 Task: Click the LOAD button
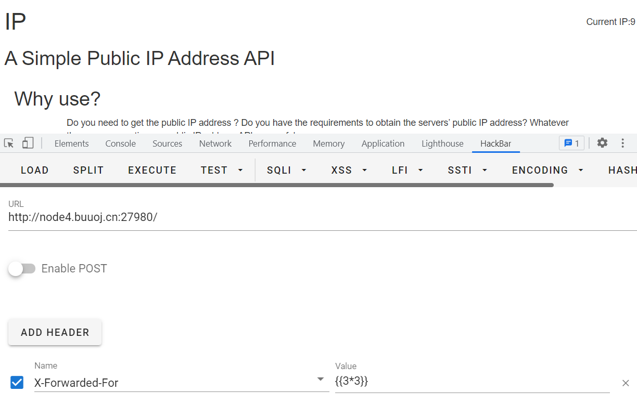pos(35,170)
